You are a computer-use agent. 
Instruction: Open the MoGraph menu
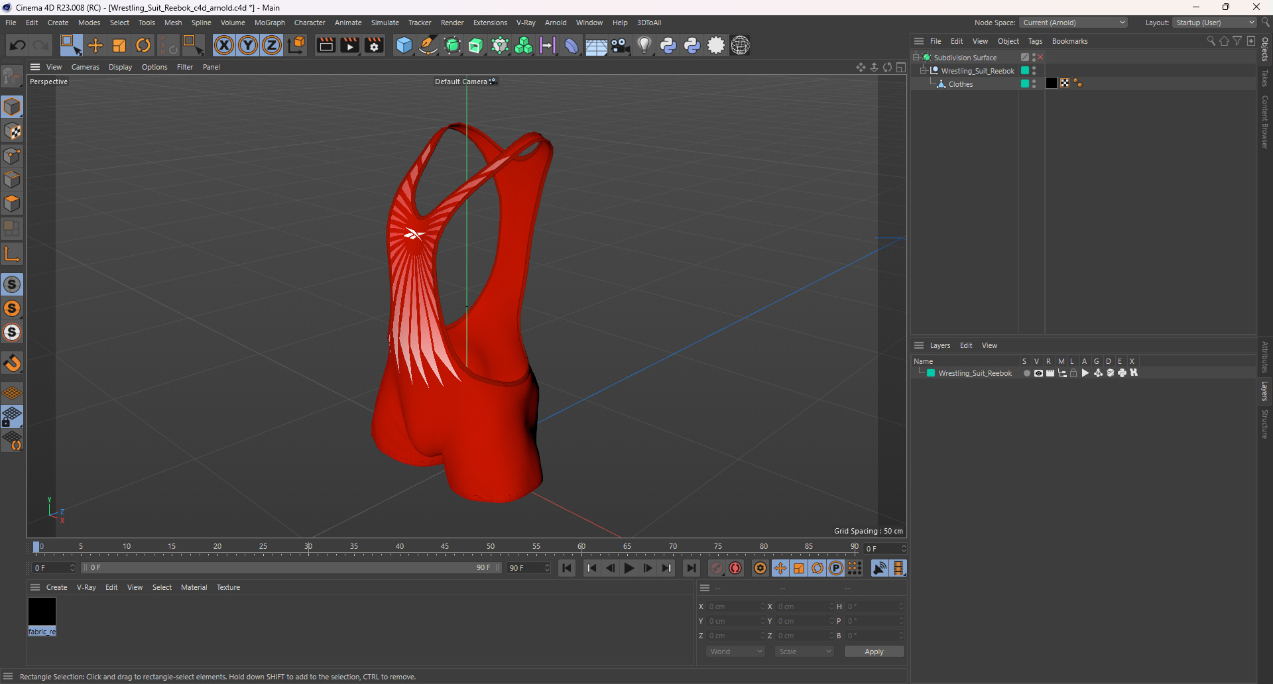[x=270, y=23]
